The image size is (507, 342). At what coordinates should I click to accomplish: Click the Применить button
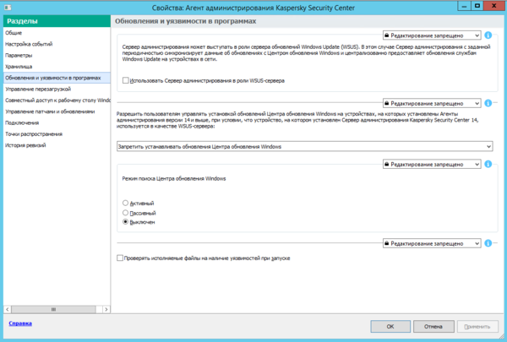(x=477, y=327)
